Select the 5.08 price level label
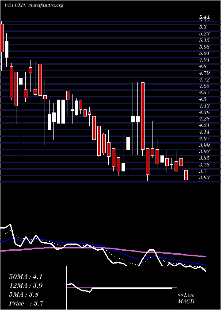 (204, 47)
